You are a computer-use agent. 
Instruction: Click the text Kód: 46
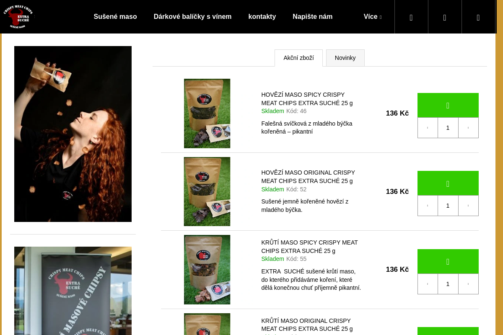[x=296, y=111]
